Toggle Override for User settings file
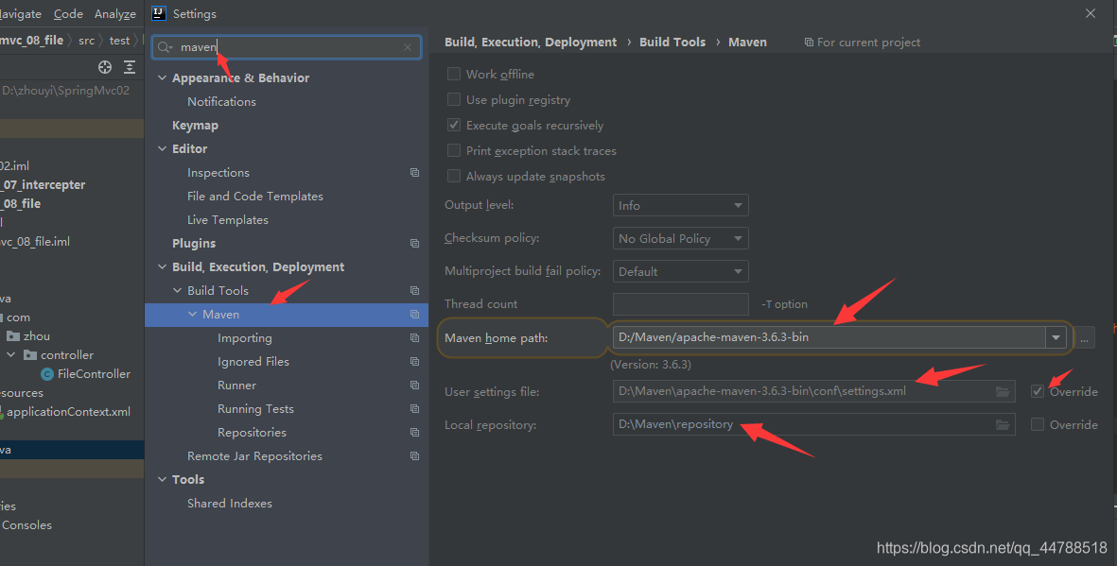1117x566 pixels. (x=1038, y=391)
